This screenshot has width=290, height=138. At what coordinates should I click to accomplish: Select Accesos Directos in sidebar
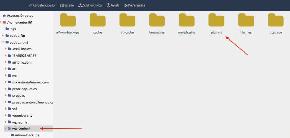point(20,16)
